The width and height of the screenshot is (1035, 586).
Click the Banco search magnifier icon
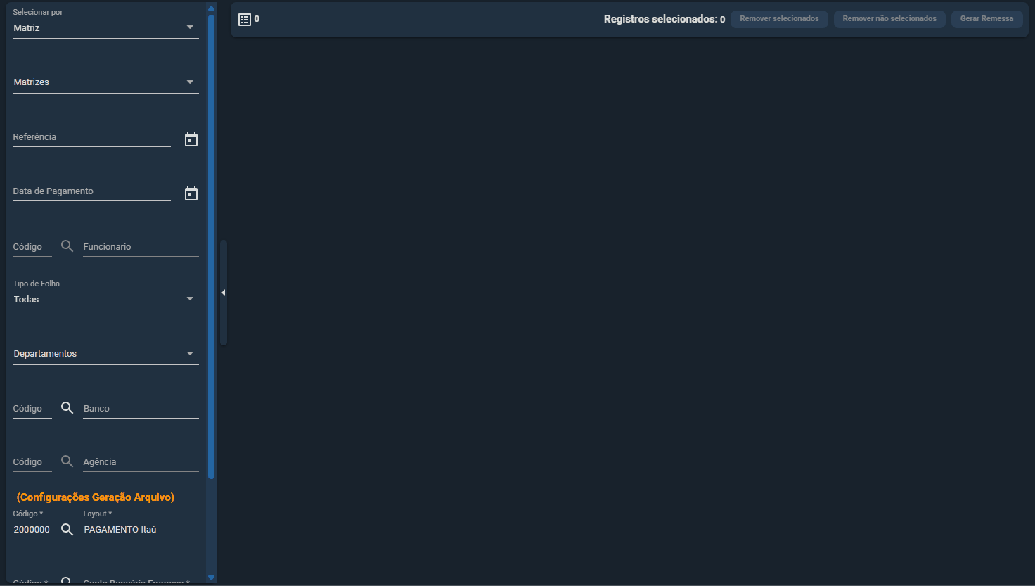click(x=67, y=408)
